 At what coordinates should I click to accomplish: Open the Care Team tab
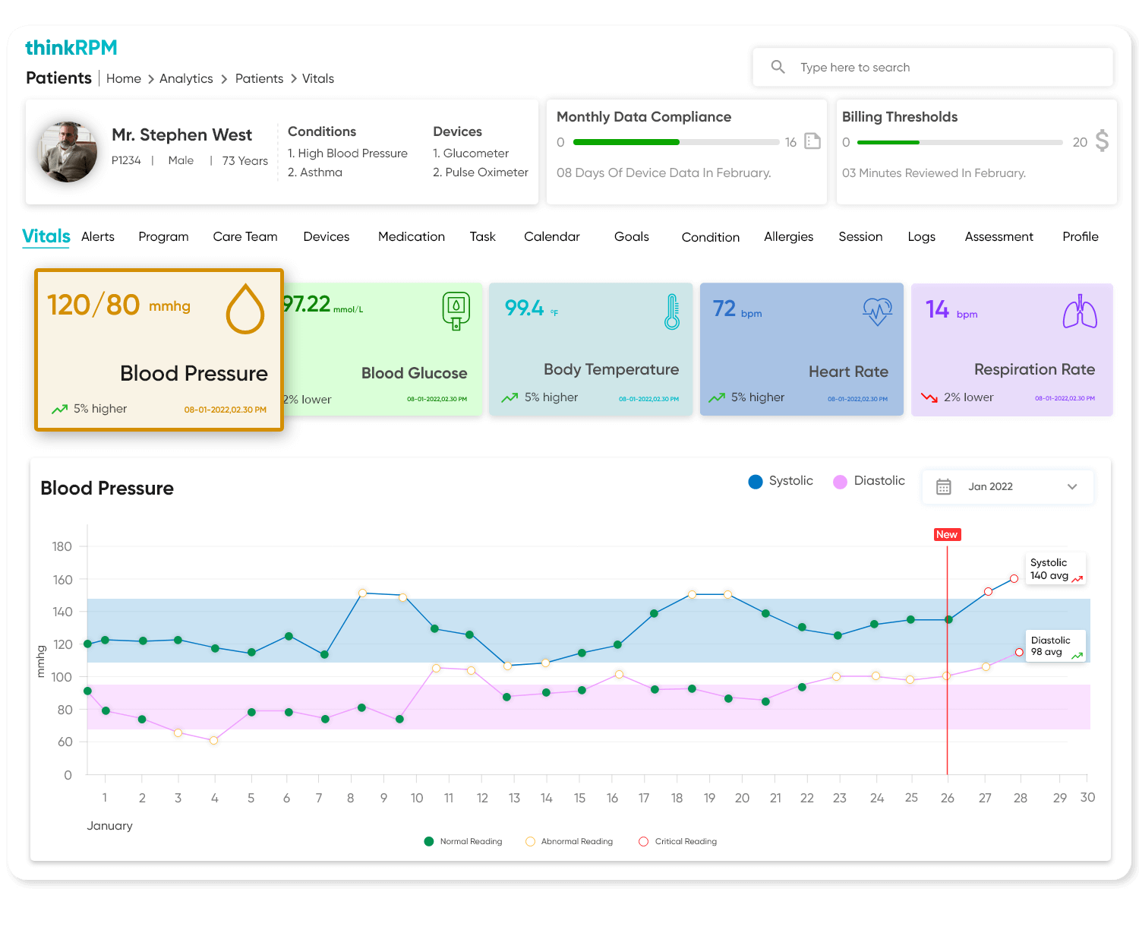[x=245, y=236]
